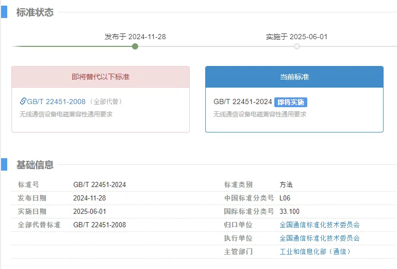Click GB/T 22451-2024 in the current standard card
This screenshot has height=269, width=397.
[242, 102]
